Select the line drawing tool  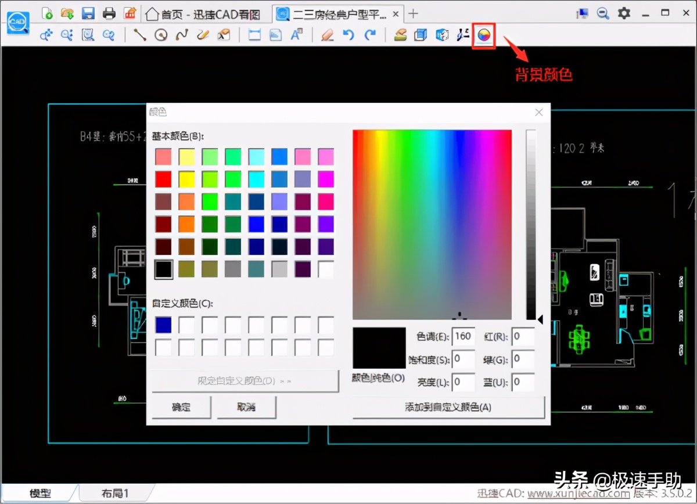click(140, 35)
